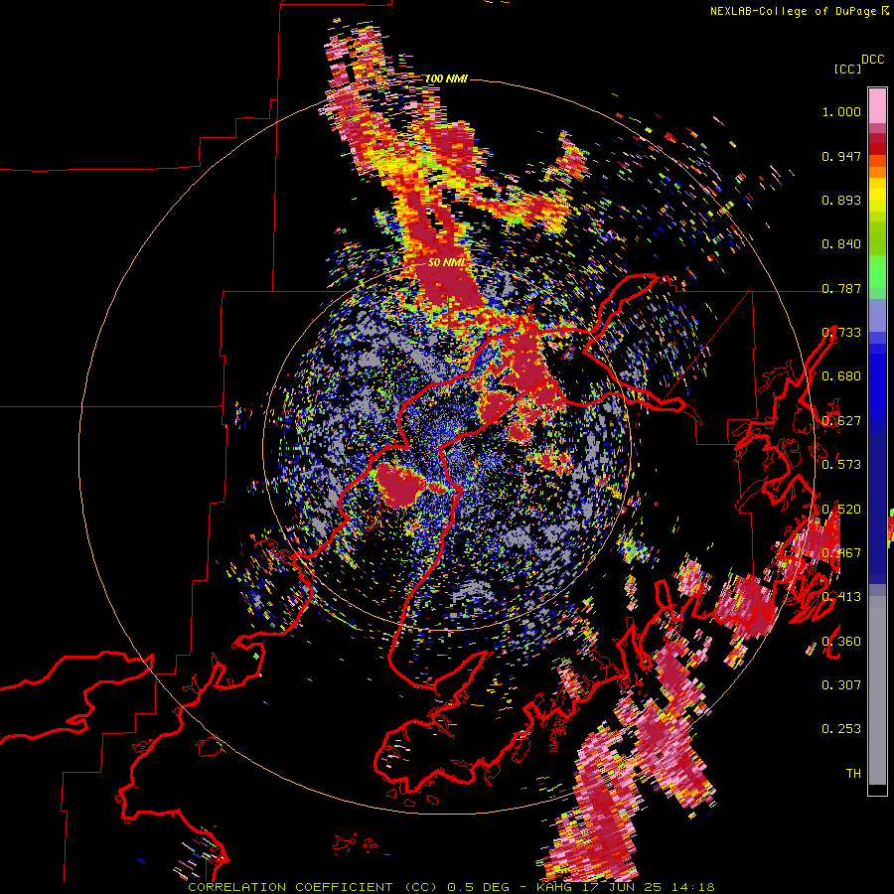This screenshot has height=894, width=894.
Task: Select the 0.840 scale value
Action: (841, 244)
